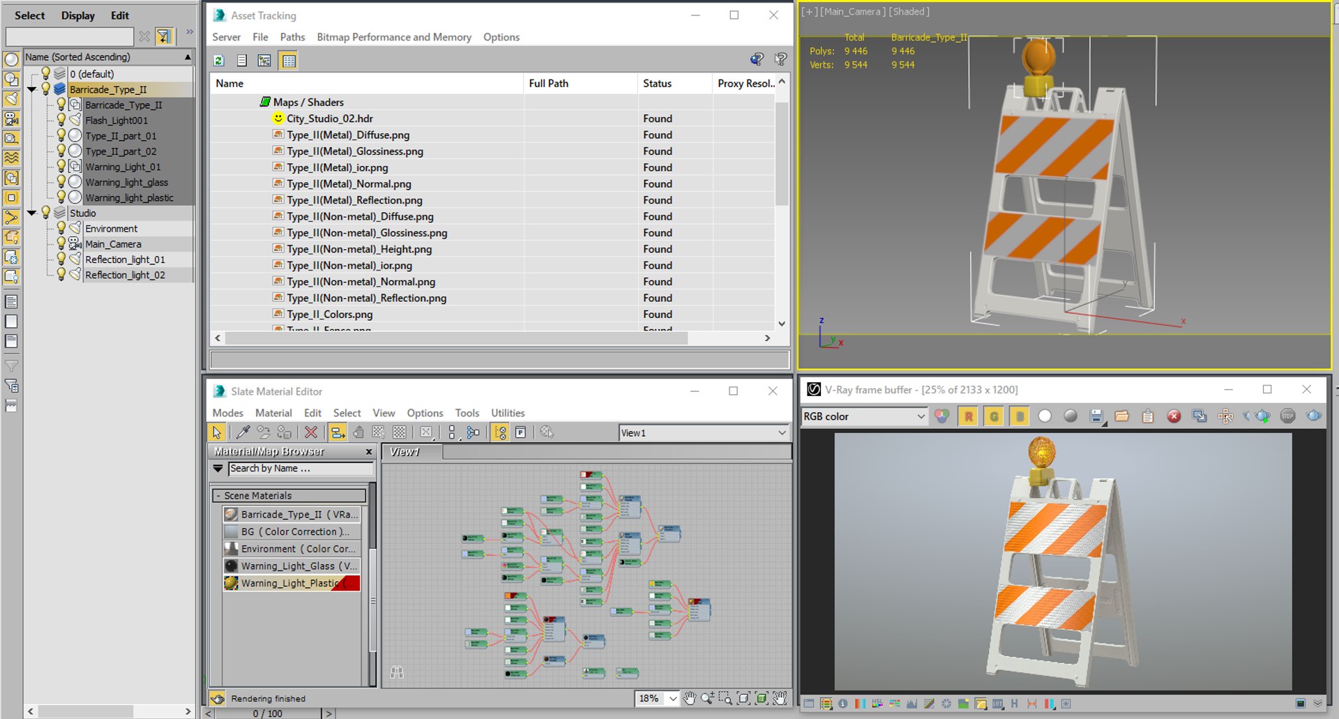Click the Pick Material From Object eyedropper

[243, 432]
